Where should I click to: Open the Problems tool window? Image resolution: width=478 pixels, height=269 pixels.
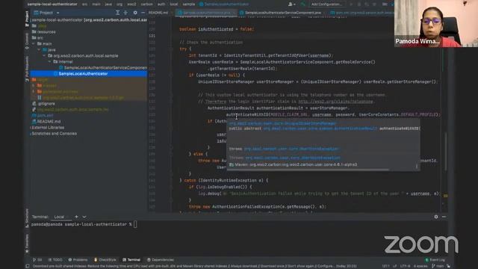point(78,260)
